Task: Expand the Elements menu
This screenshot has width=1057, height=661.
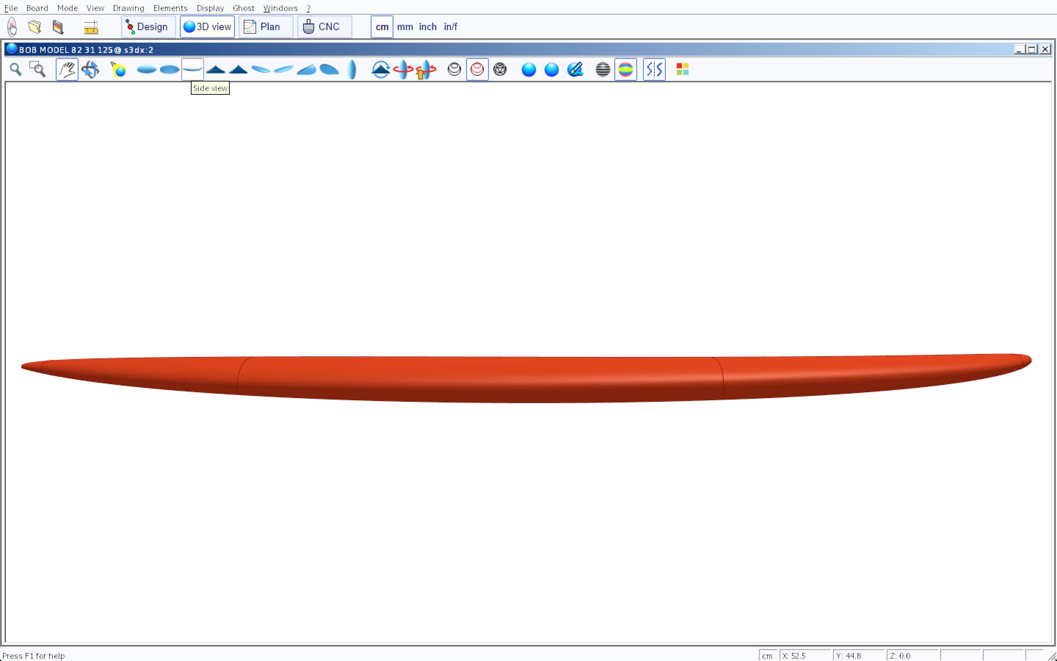Action: coord(170,8)
